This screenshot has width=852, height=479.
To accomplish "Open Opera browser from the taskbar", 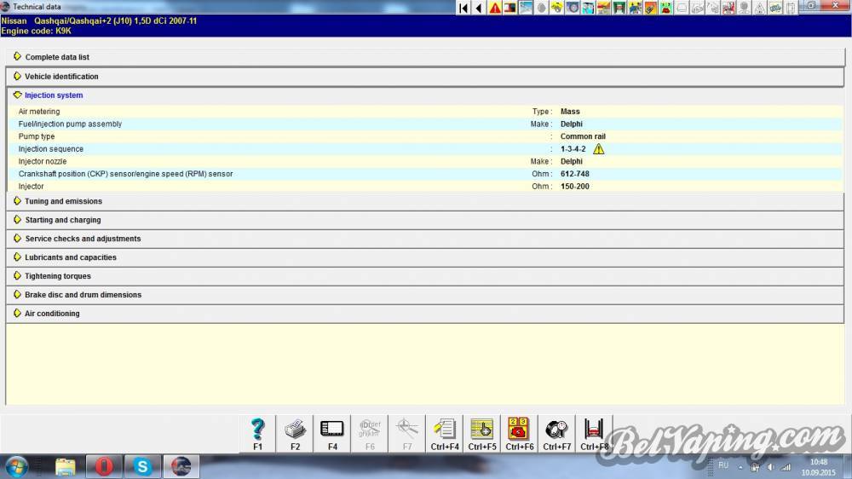I will (104, 466).
